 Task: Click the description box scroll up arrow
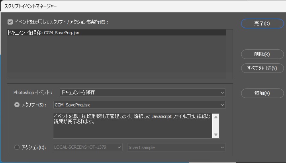pos(216,117)
